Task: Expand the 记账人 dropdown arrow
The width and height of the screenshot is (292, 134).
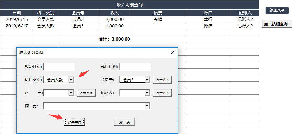Action: coord(147,93)
